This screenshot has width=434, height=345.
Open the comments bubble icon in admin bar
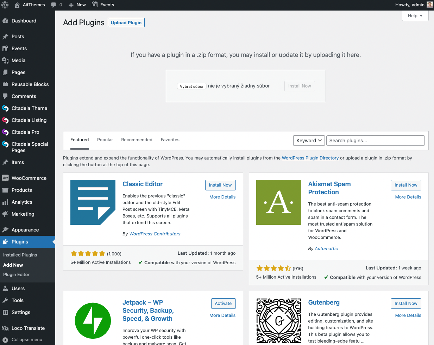[54, 5]
